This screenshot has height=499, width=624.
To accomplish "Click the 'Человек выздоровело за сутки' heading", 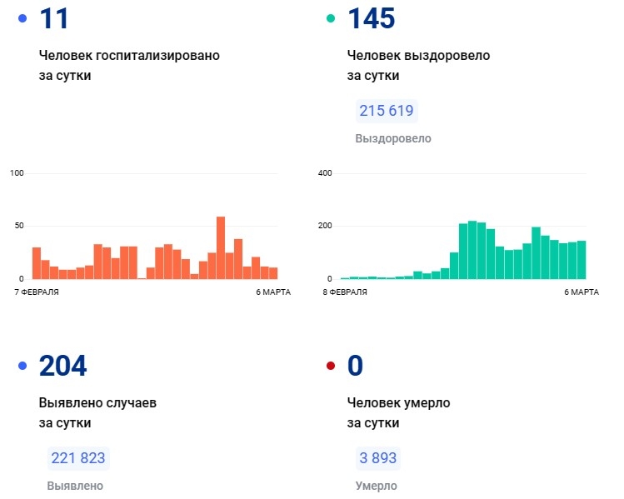I will pyautogui.click(x=418, y=65).
